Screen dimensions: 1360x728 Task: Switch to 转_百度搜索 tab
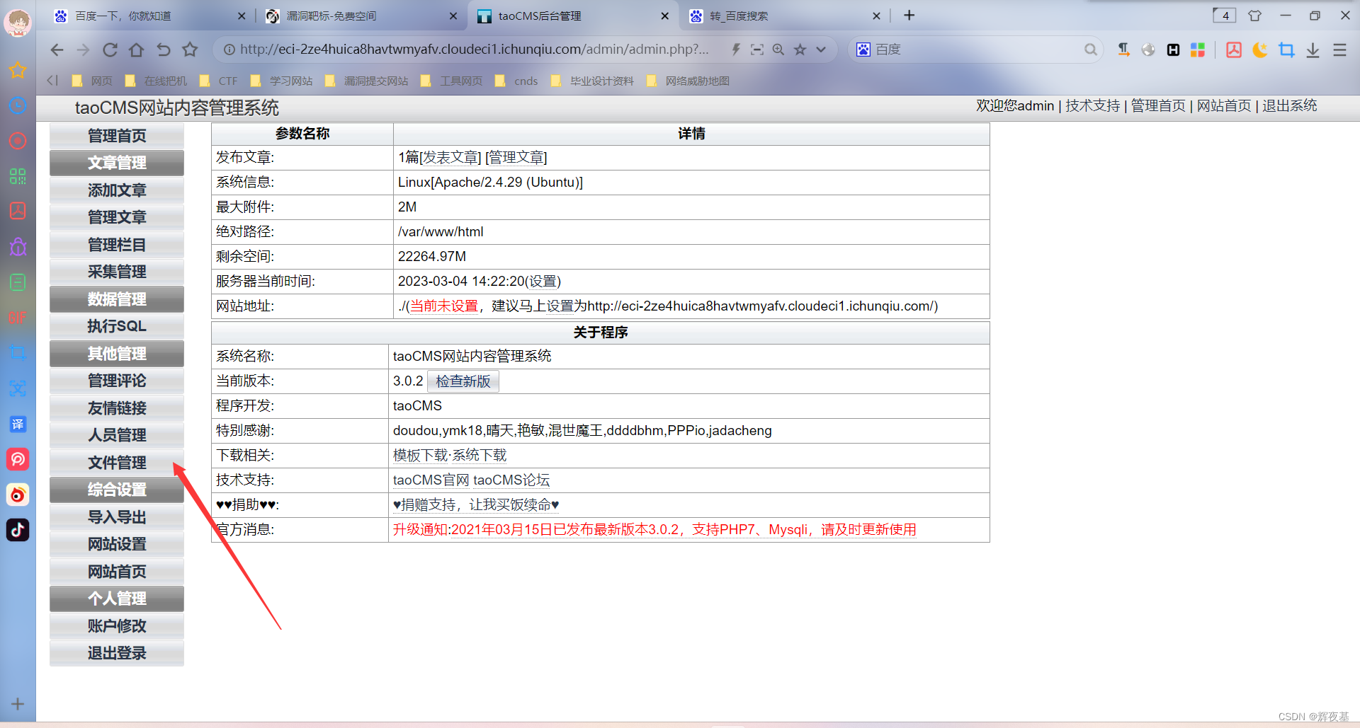point(785,16)
